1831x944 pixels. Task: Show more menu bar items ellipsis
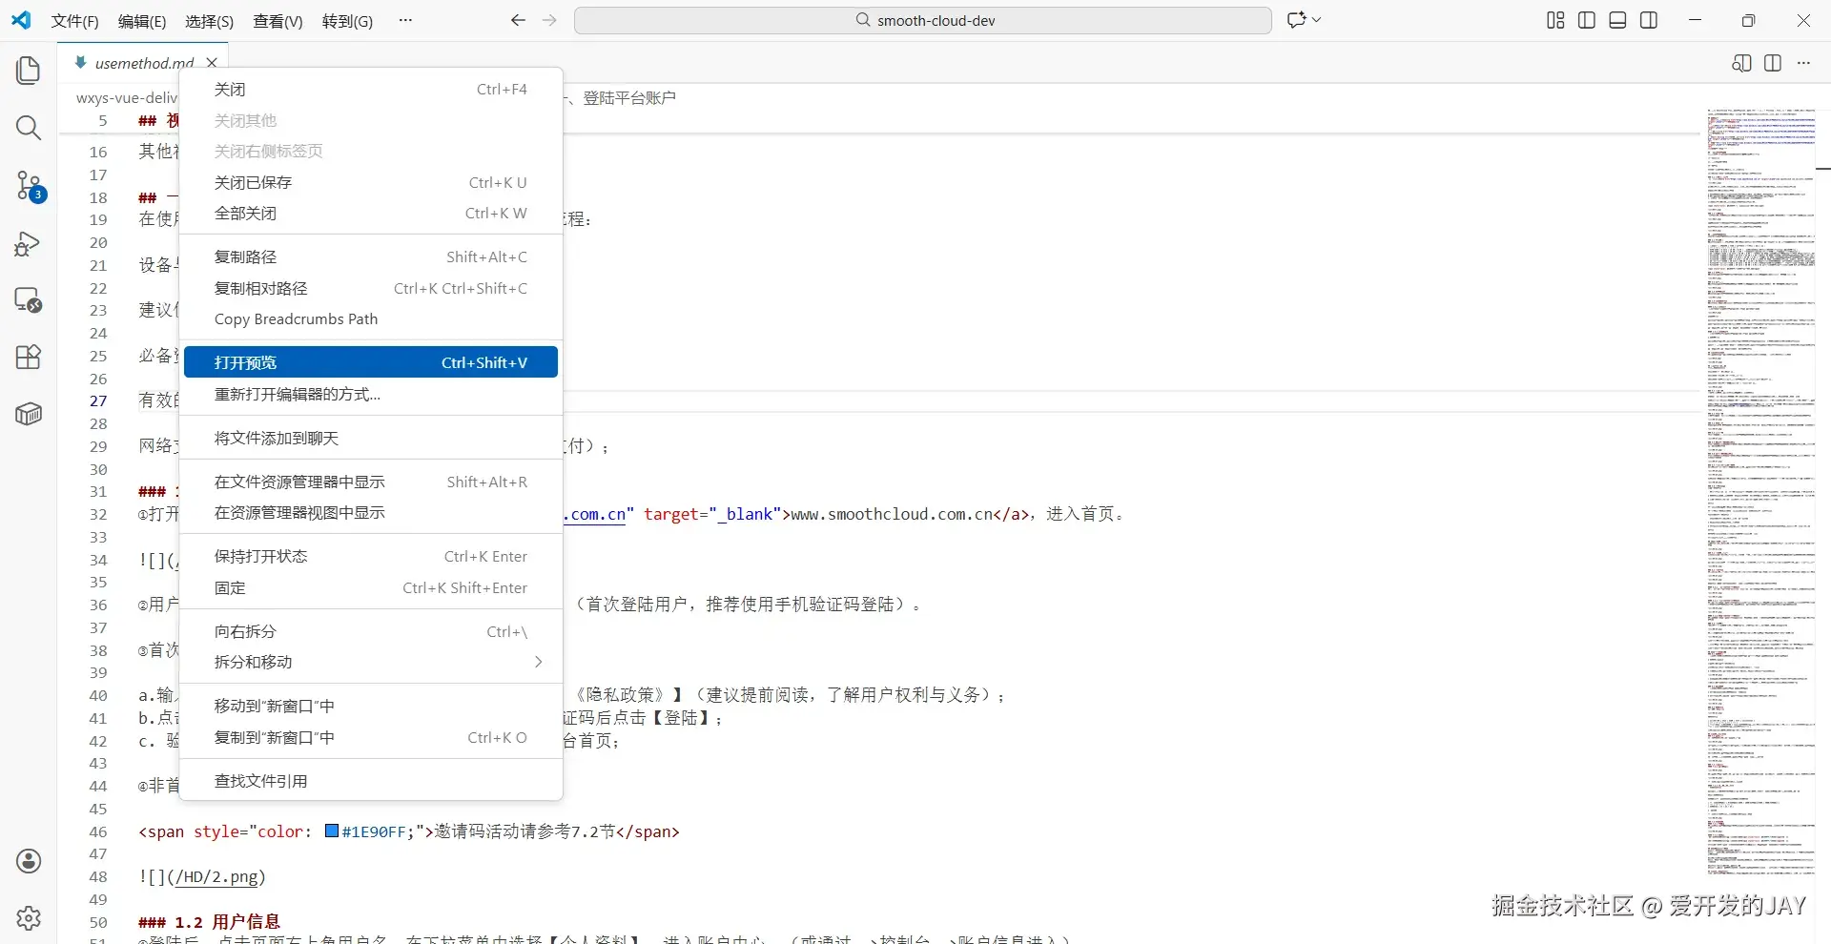coord(405,20)
